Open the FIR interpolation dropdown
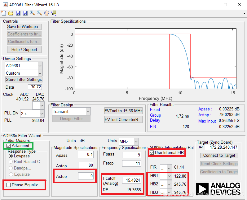Viewport: 247px width, 200px height. [x=166, y=168]
